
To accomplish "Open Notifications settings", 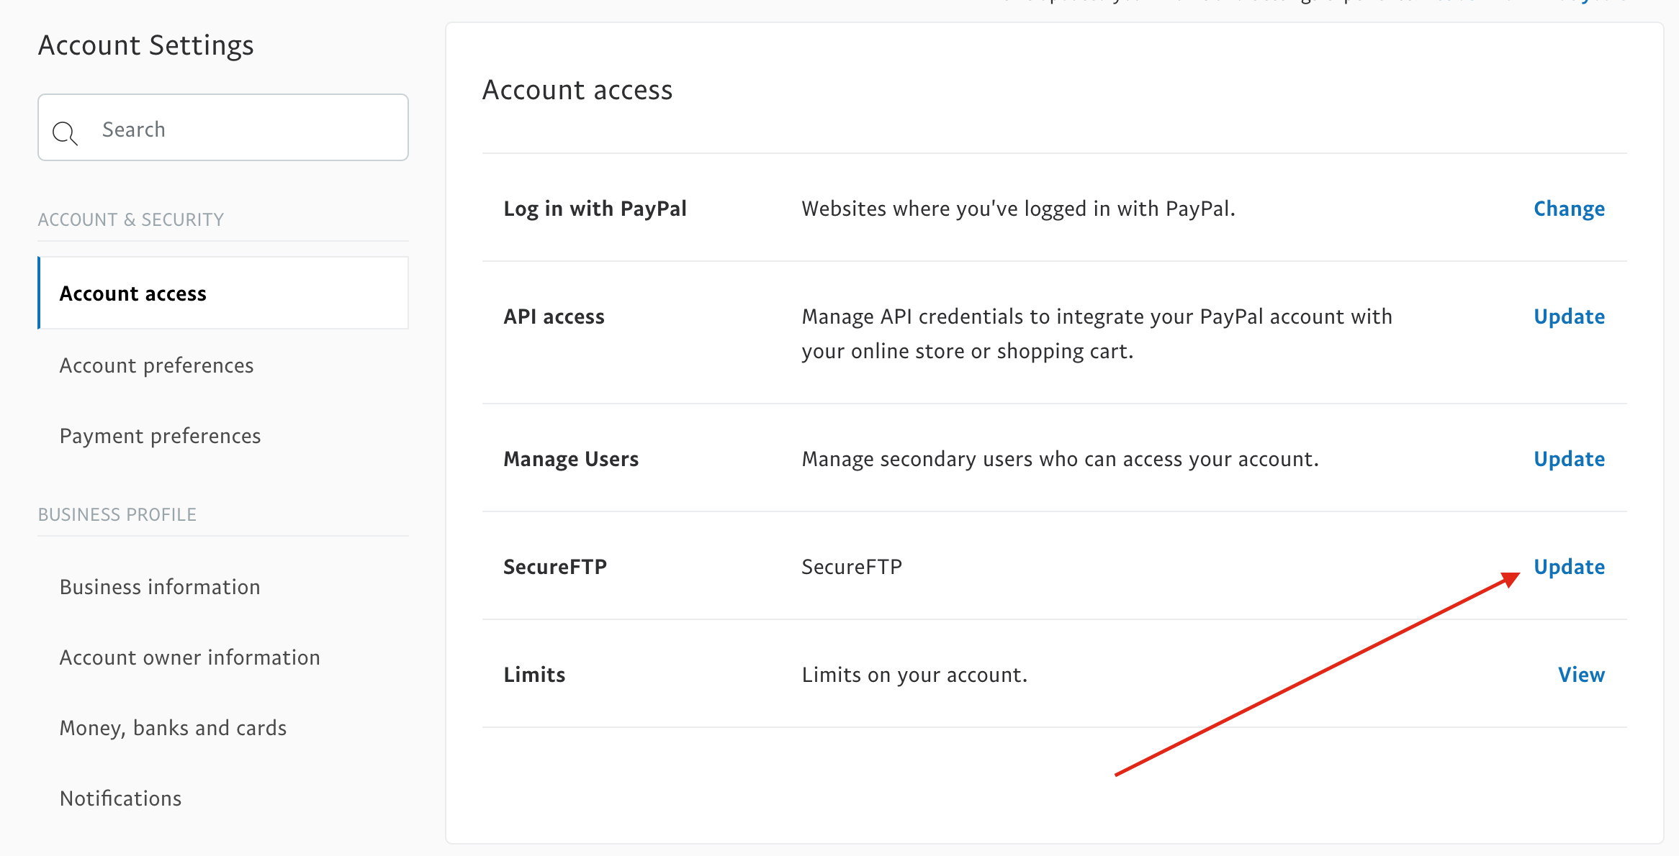I will [x=120, y=798].
